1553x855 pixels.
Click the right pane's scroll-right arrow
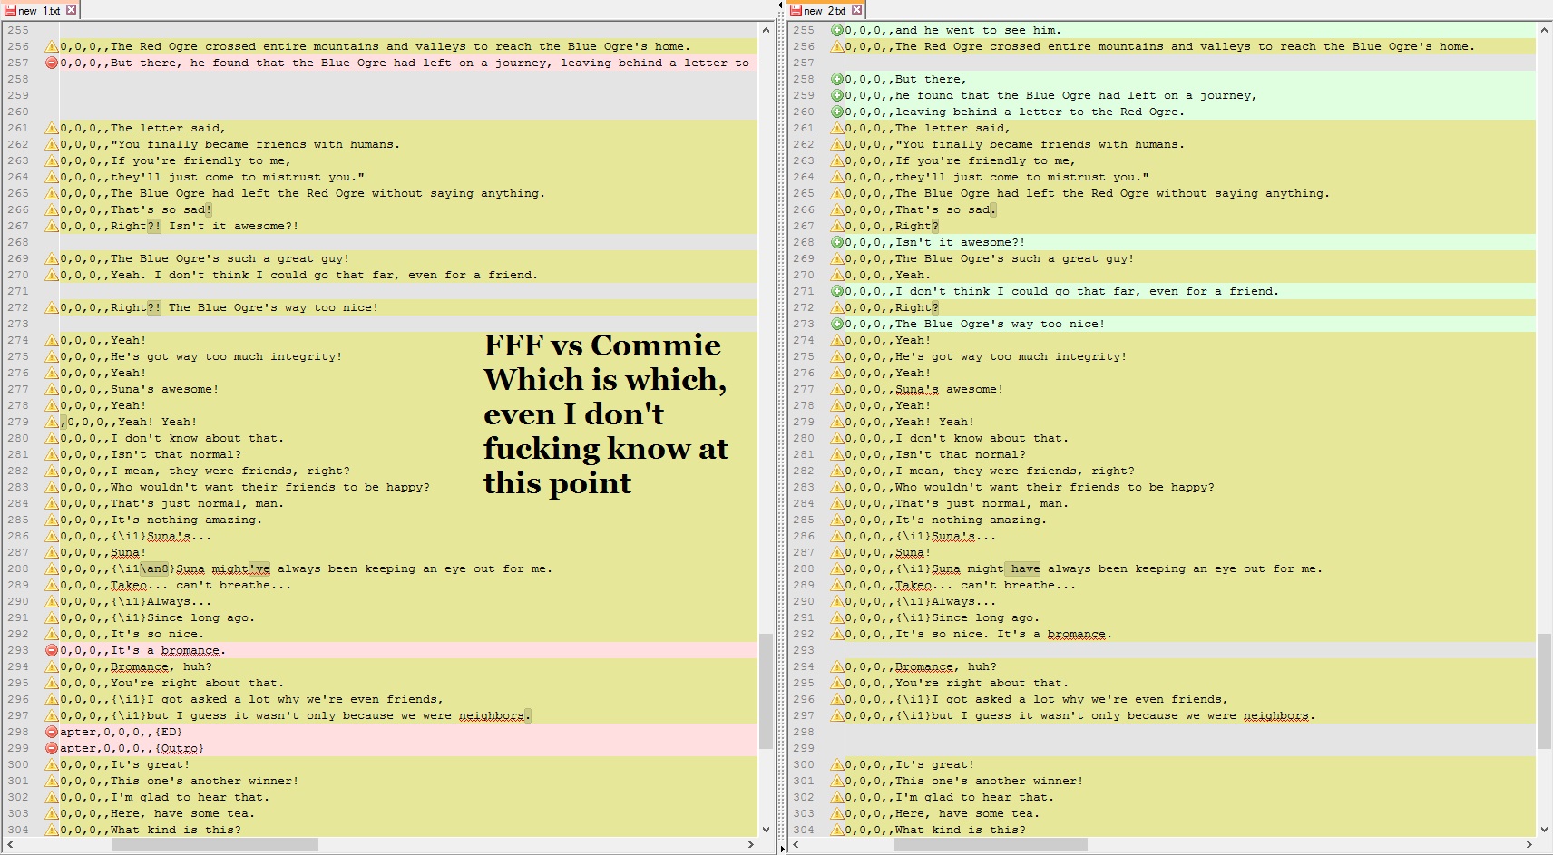point(1529,844)
